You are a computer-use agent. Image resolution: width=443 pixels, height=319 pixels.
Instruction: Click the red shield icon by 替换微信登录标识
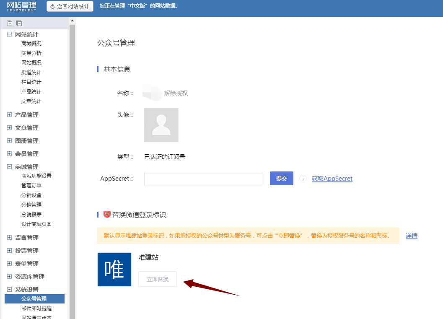click(107, 215)
